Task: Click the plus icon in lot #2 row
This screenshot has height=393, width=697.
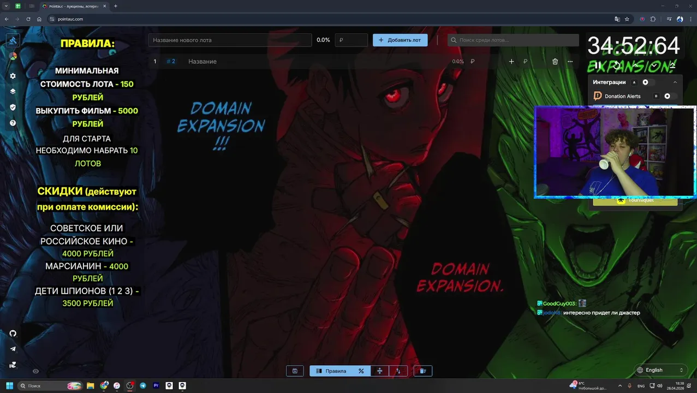Action: 511,62
